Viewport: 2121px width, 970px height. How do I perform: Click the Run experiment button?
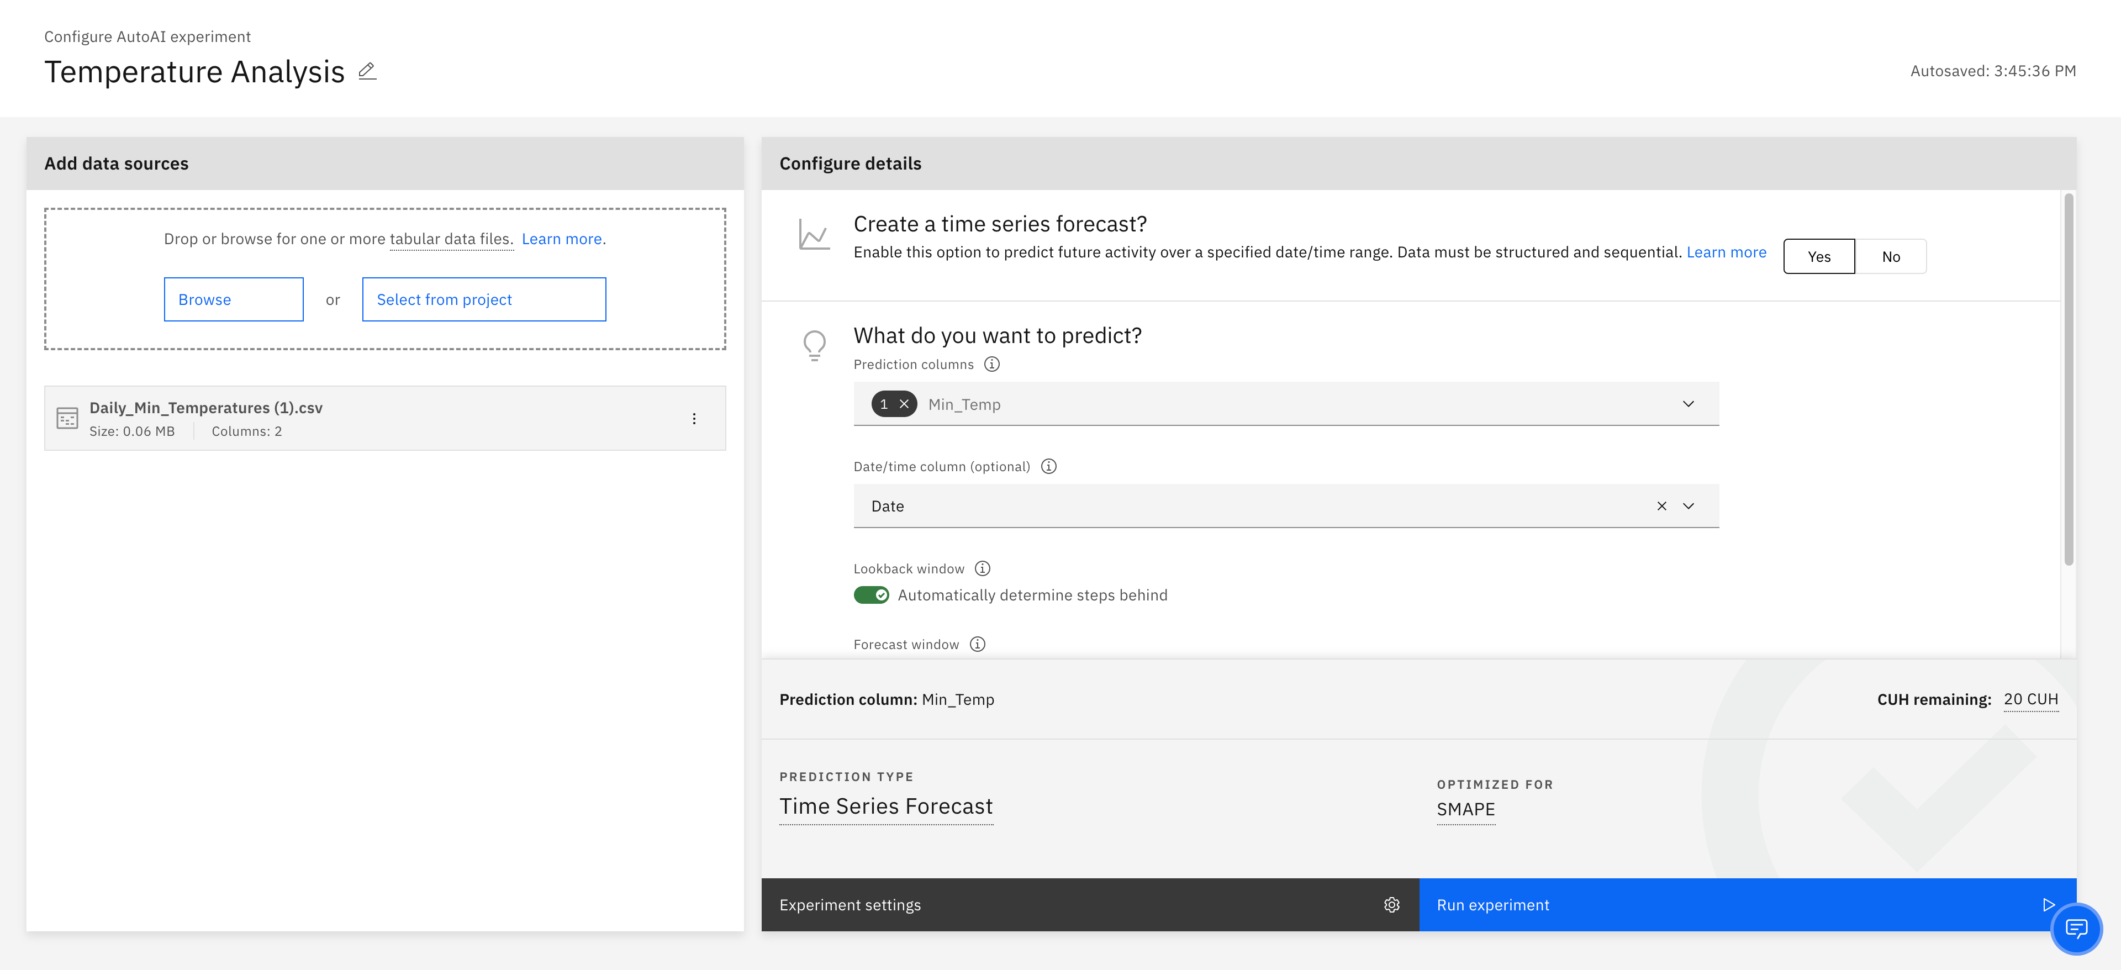[1747, 904]
